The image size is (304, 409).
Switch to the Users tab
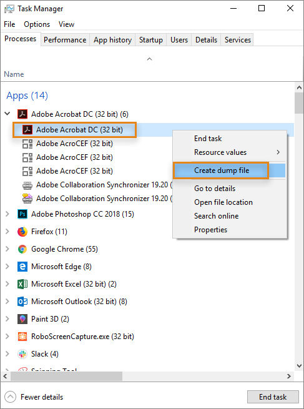click(179, 40)
